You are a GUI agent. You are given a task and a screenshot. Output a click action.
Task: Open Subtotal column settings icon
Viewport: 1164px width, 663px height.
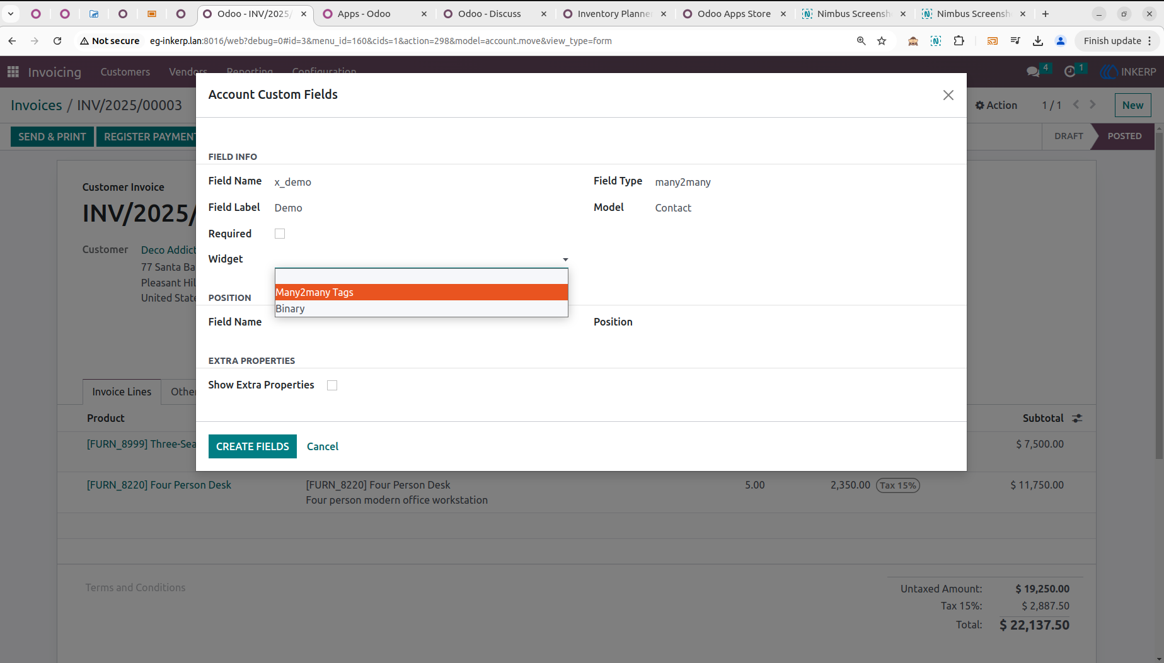click(1077, 418)
